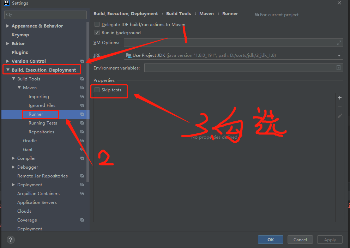This screenshot has height=248, width=350.
Task: Click project-level icon beside Importing
Action: (82, 96)
